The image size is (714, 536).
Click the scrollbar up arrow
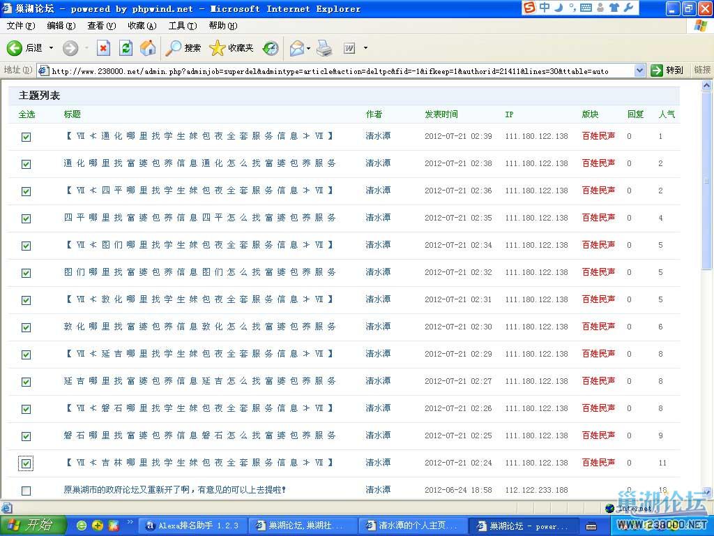[x=706, y=85]
